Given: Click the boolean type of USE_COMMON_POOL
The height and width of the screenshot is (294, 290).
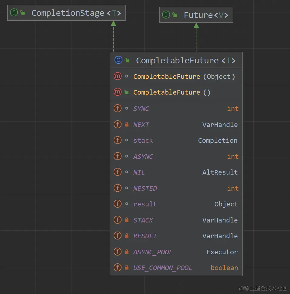Looking at the screenshot, I should 224,268.
